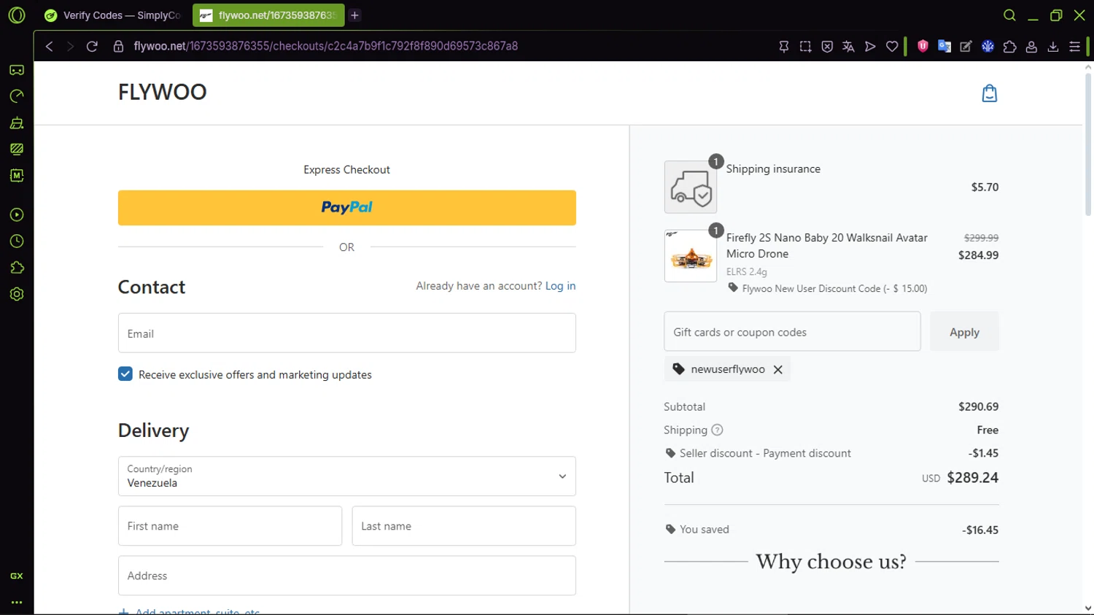Click the You saved label

(x=705, y=530)
